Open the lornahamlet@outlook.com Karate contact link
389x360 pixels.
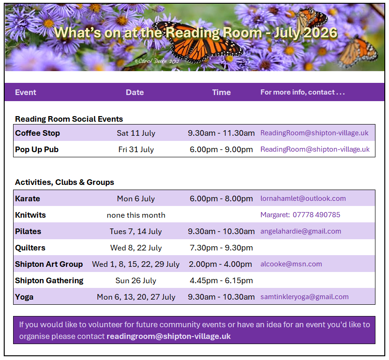click(303, 198)
